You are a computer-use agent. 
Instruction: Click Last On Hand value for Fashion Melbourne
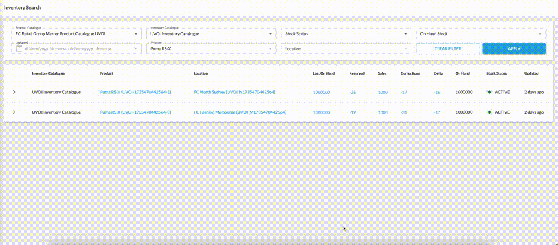(321, 112)
